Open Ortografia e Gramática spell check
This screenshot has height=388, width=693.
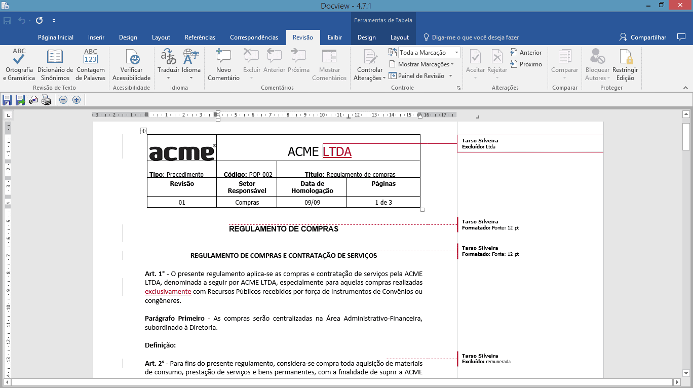tap(19, 64)
